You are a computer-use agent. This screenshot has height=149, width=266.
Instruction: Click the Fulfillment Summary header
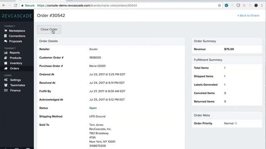tap(227, 60)
